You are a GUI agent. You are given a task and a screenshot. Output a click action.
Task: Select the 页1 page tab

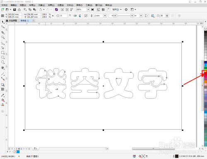point(36,149)
